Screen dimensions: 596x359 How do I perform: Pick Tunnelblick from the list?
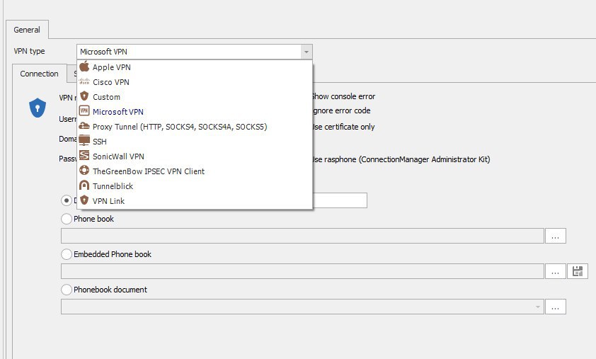(x=195, y=186)
